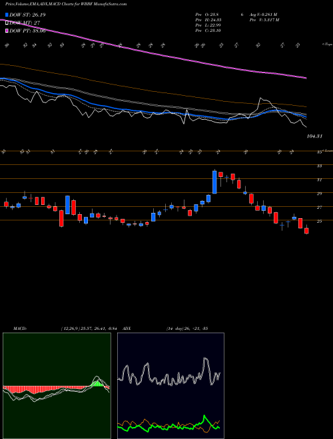The width and height of the screenshot is (333, 439).
Task: Click the ADX (14 day) values text
Action: [187, 328]
